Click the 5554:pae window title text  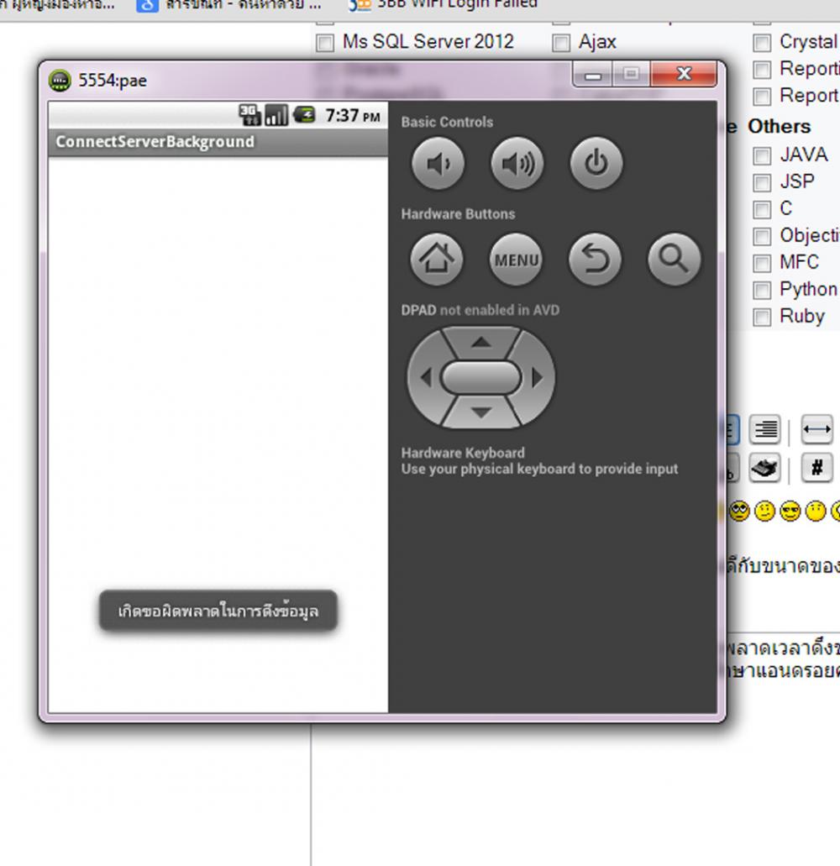coord(113,81)
